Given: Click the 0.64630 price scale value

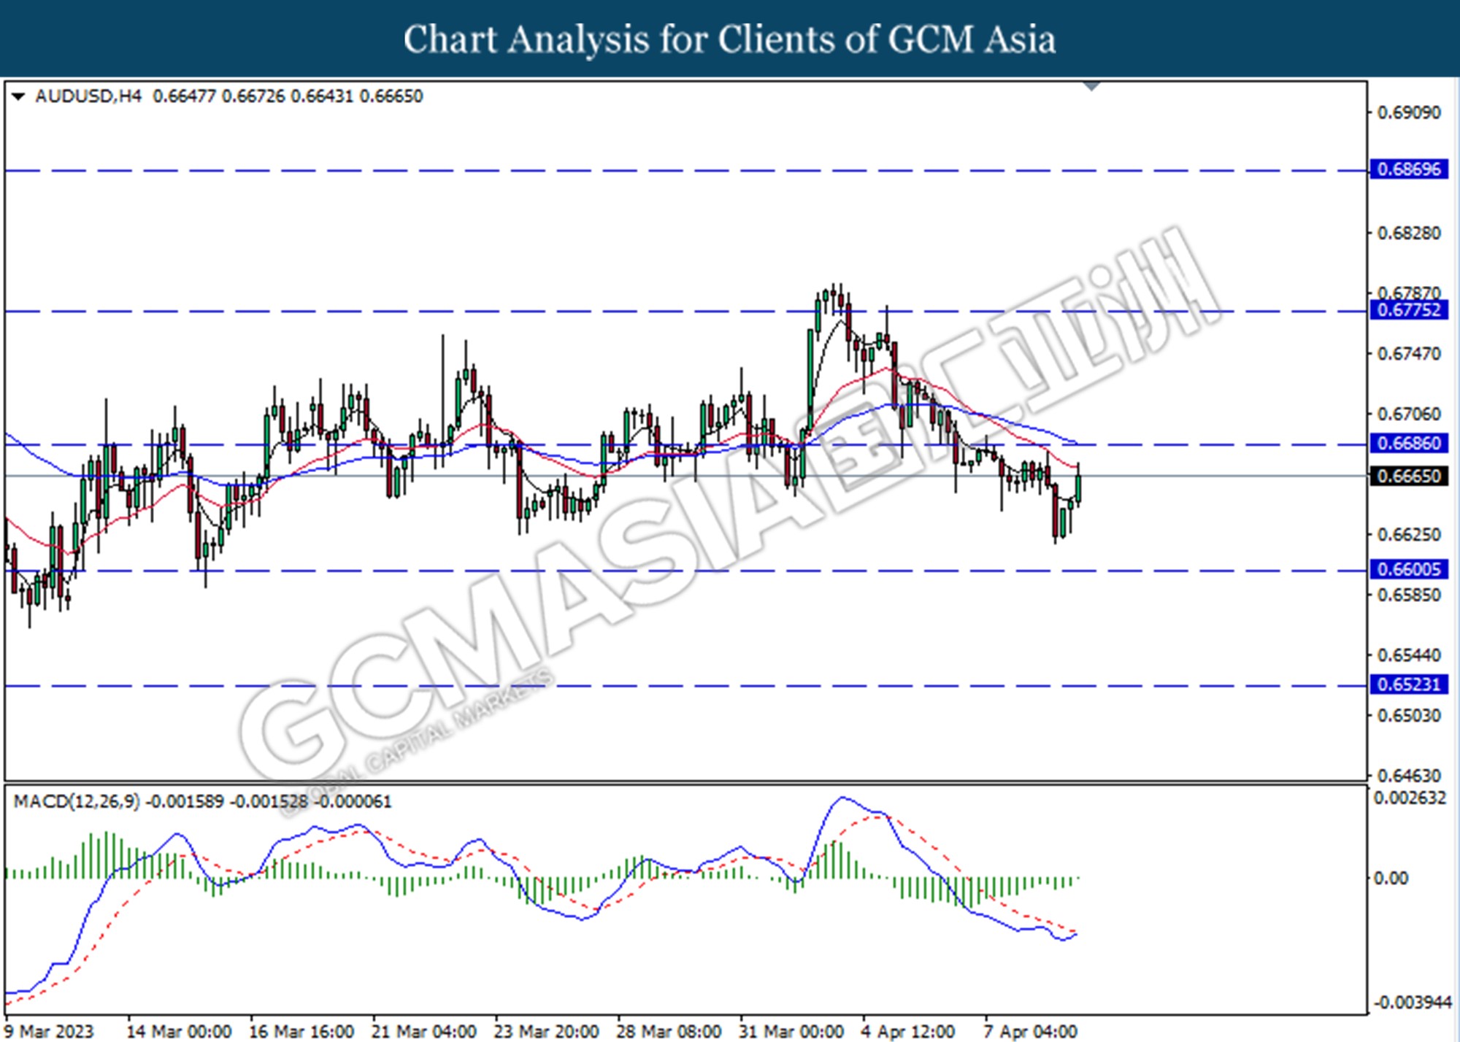Looking at the screenshot, I should point(1409,775).
